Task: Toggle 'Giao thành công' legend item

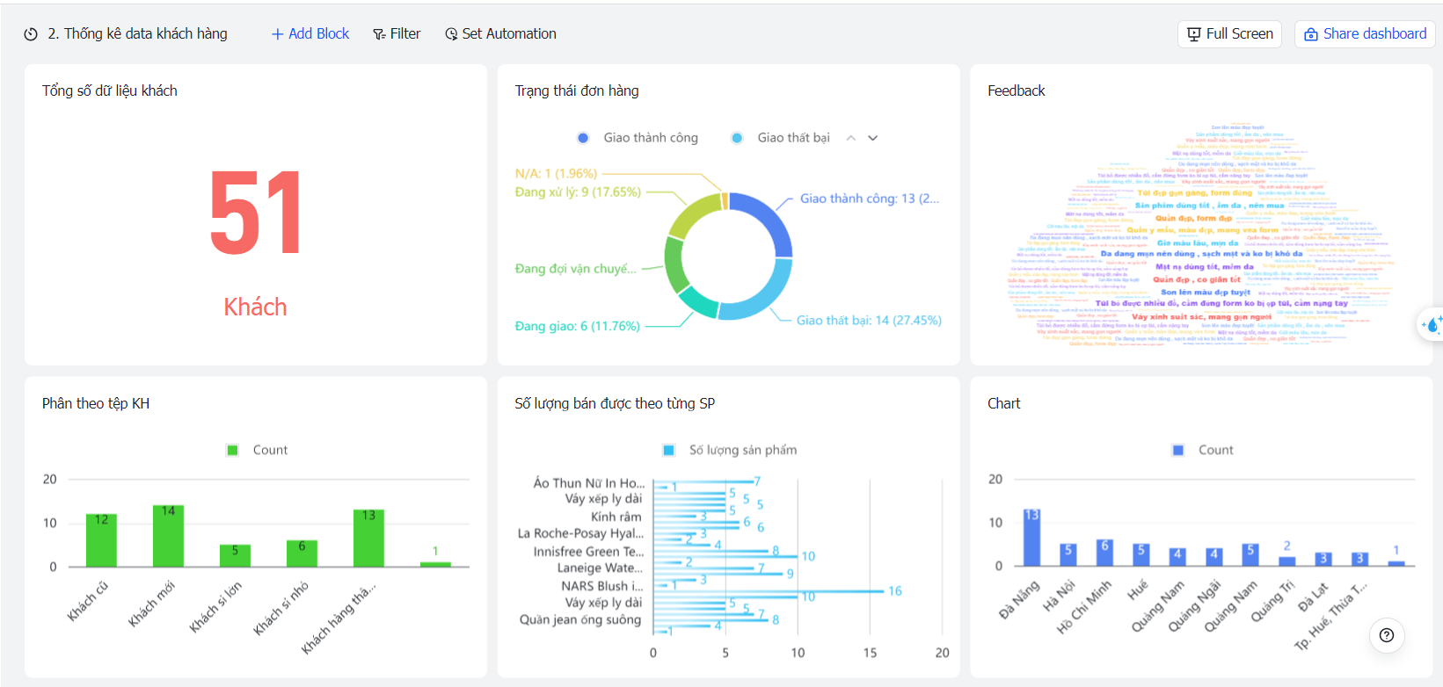Action: pos(638,138)
